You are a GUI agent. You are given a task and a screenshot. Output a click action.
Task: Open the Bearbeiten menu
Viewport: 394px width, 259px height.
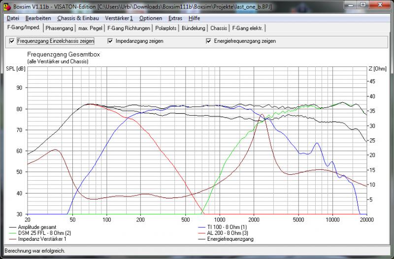coord(38,18)
